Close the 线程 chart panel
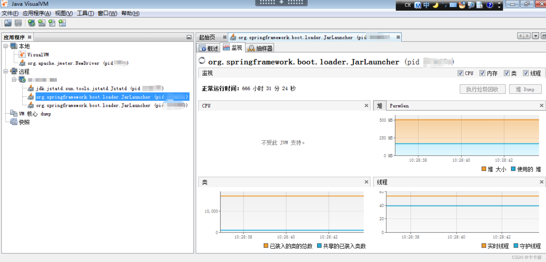546x262 pixels. [x=542, y=182]
